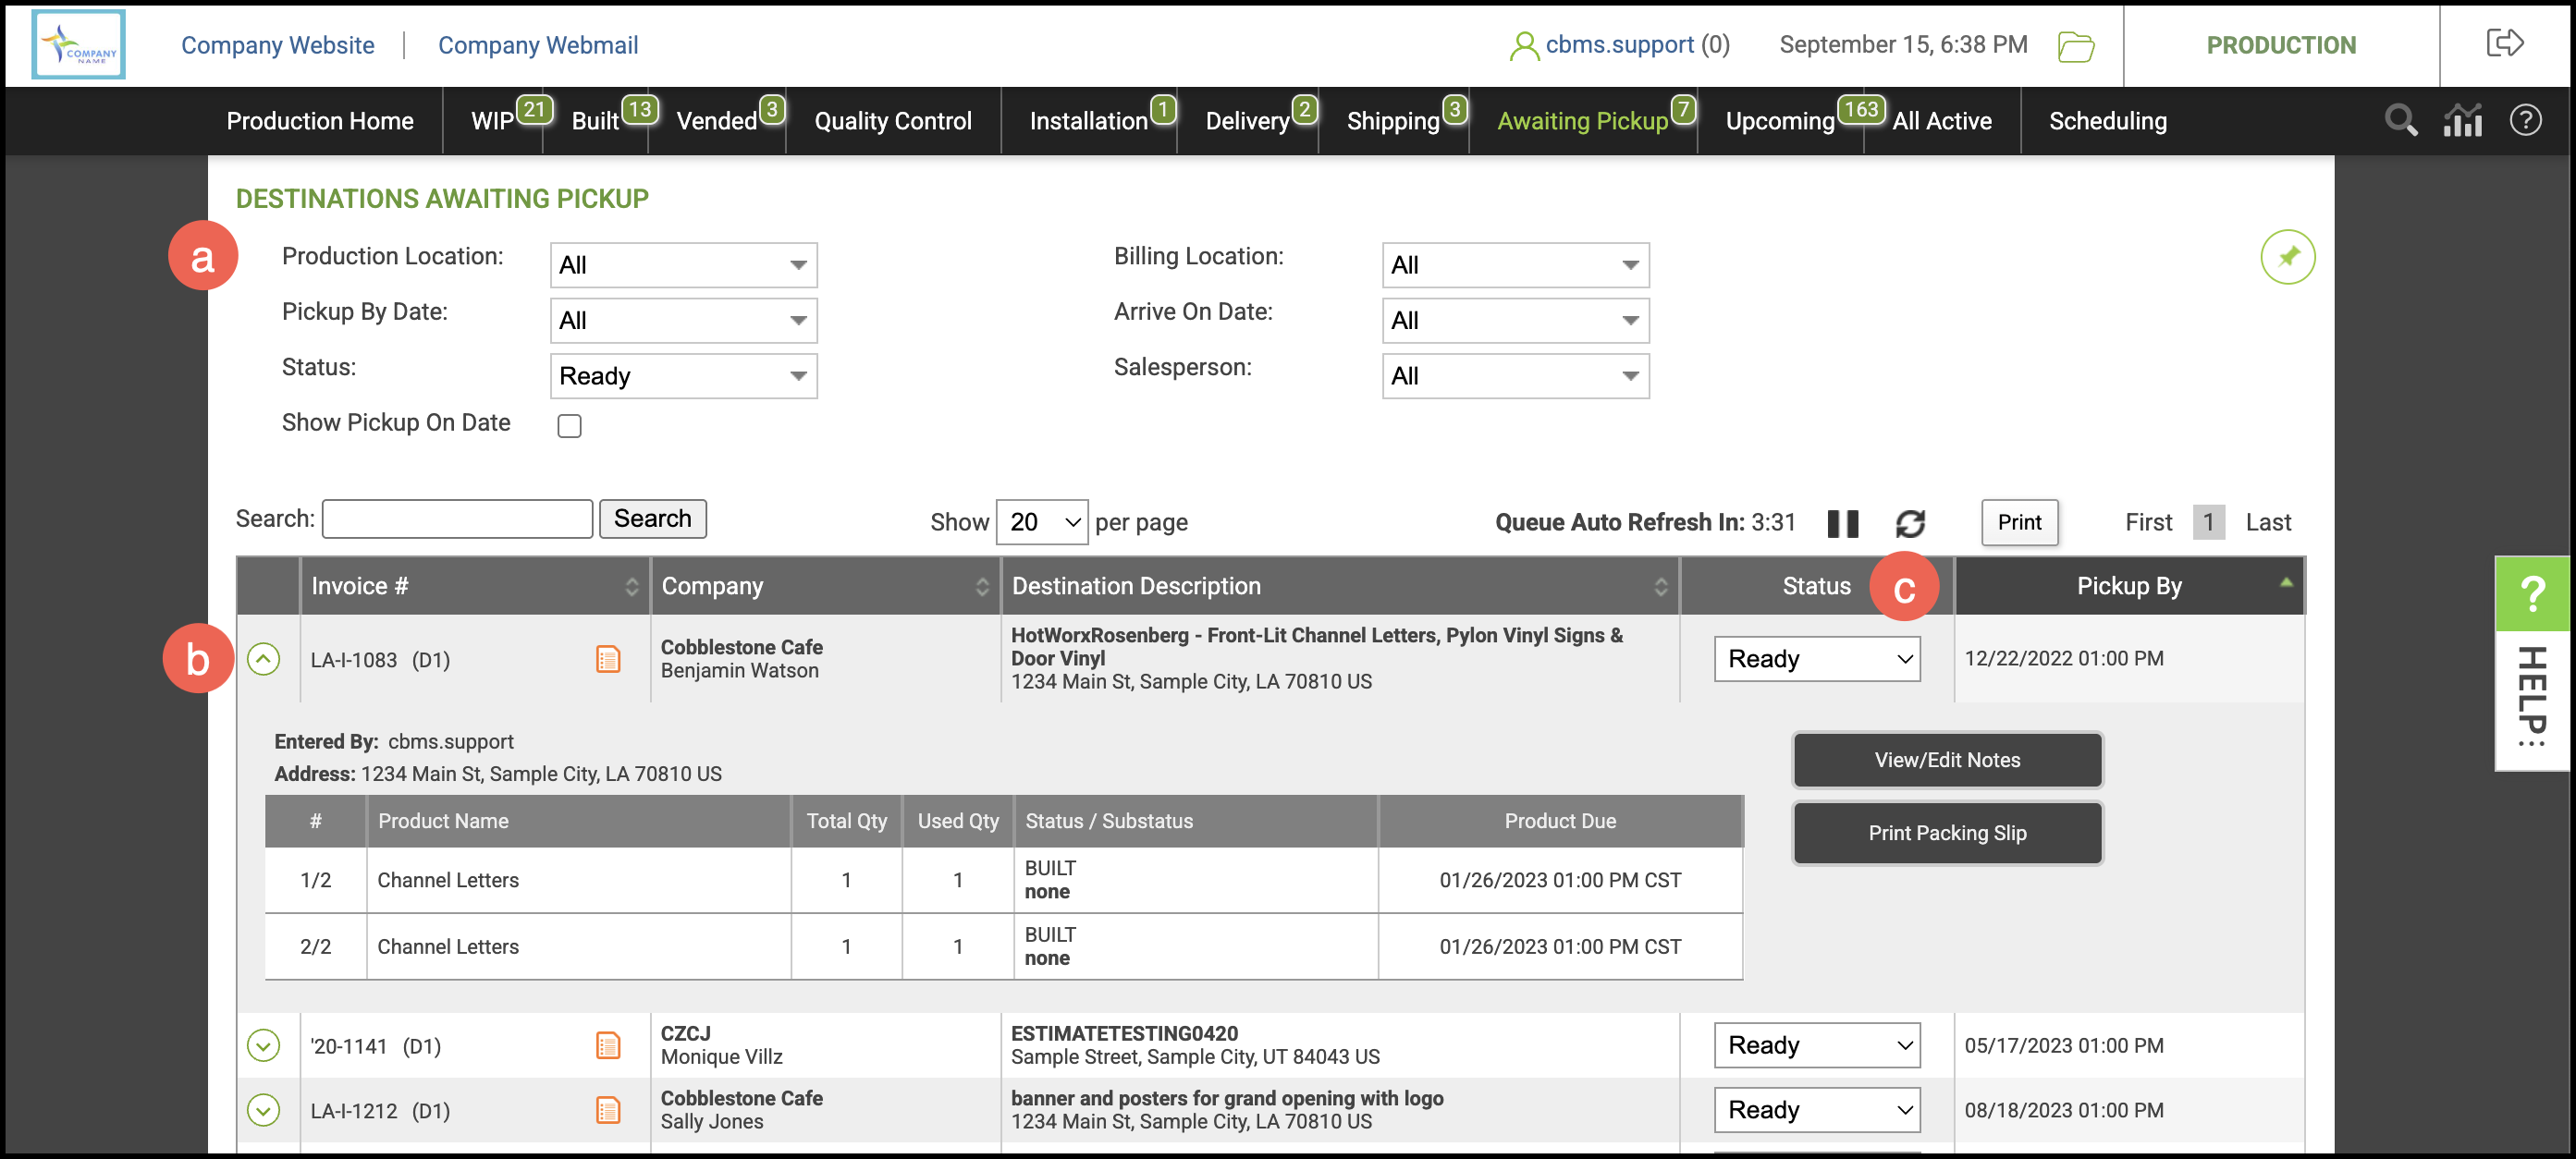Viewport: 2576px width, 1159px height.
Task: Click the logout arrow icon
Action: 2504,43
